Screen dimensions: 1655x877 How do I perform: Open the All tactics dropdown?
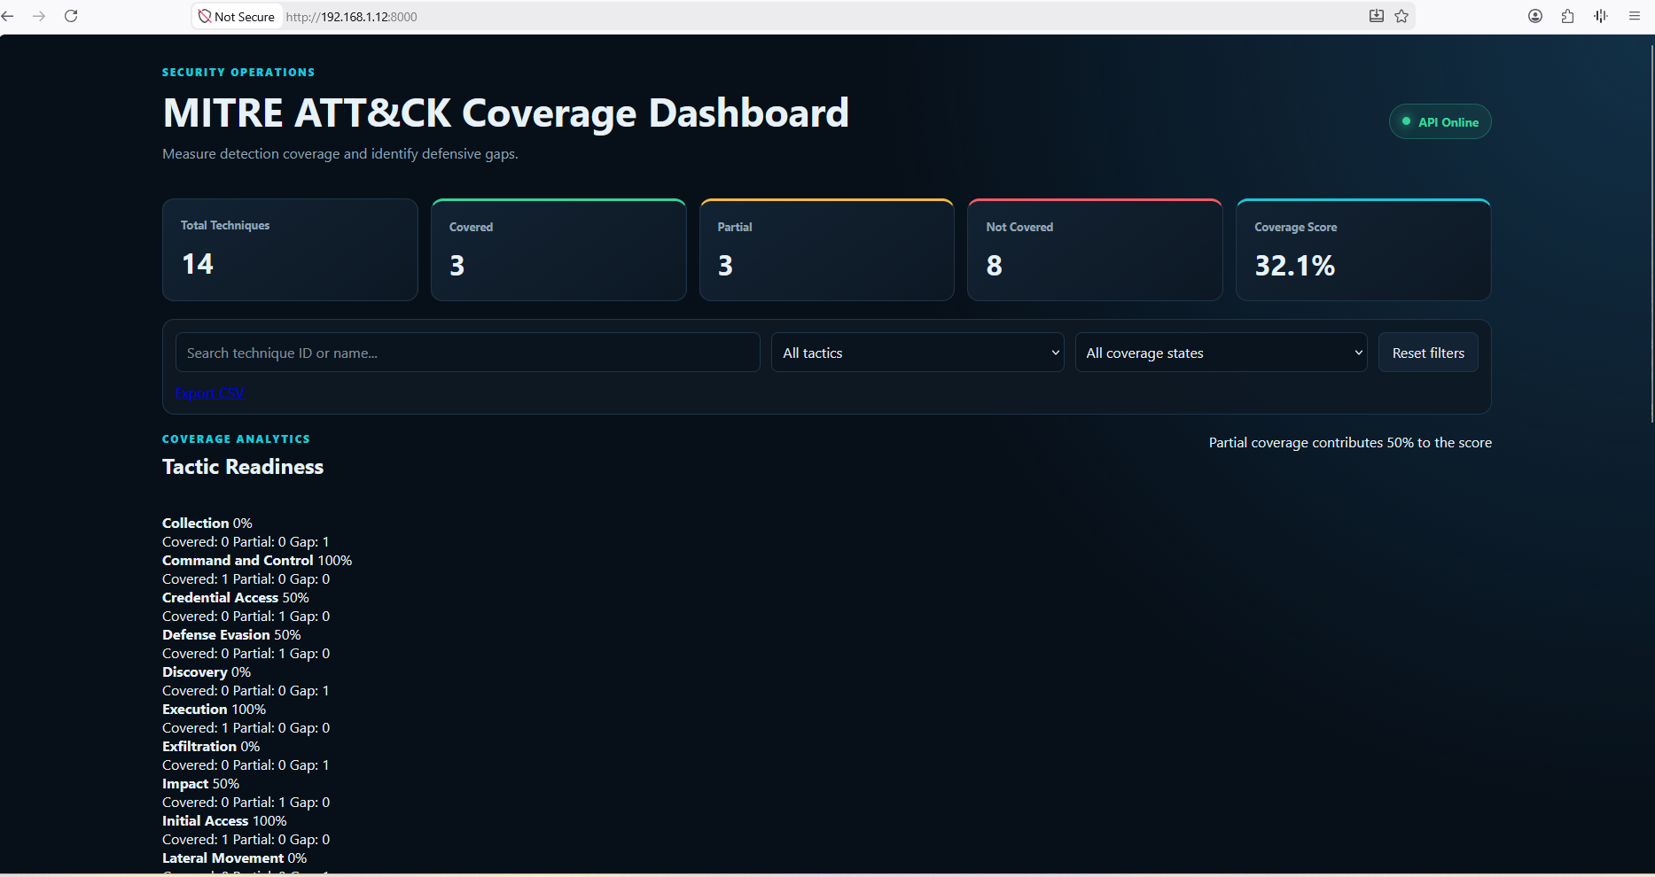(917, 353)
